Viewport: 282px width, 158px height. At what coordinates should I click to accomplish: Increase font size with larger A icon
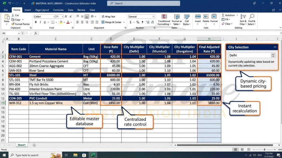66,16
